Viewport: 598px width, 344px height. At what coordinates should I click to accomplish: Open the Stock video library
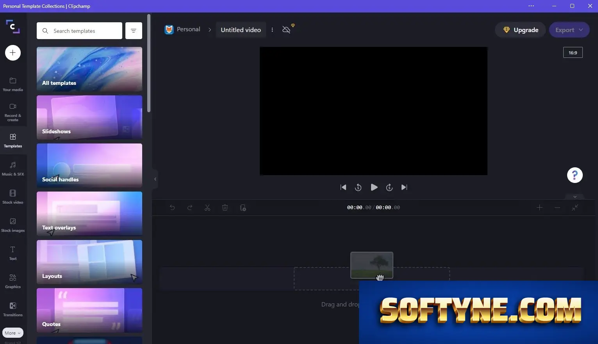[13, 197]
